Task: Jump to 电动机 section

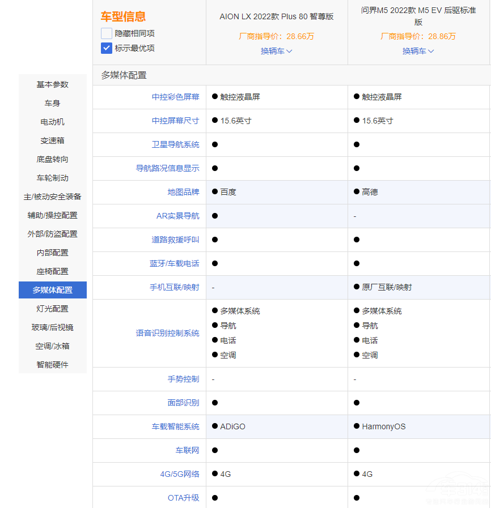Action: pos(52,122)
